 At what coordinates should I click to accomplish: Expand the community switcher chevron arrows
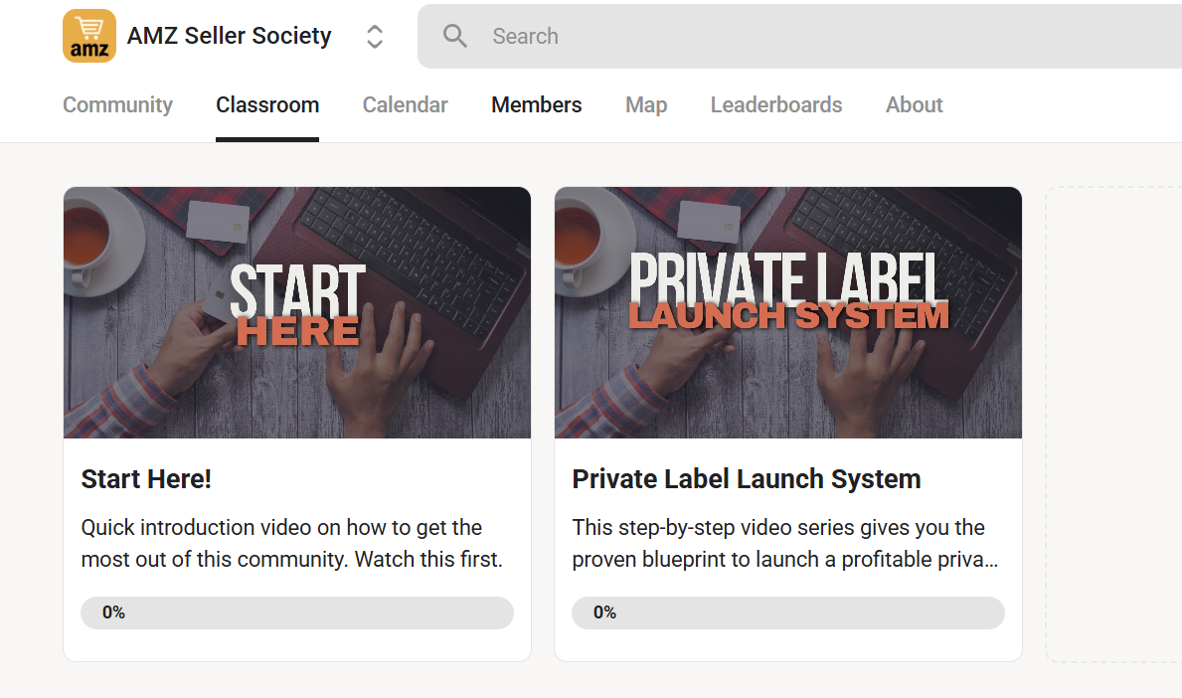pyautogui.click(x=375, y=36)
